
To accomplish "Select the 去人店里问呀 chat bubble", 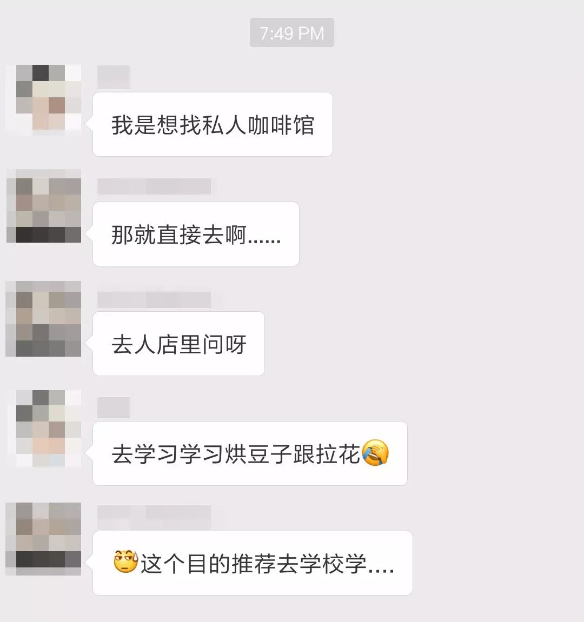I will [178, 344].
